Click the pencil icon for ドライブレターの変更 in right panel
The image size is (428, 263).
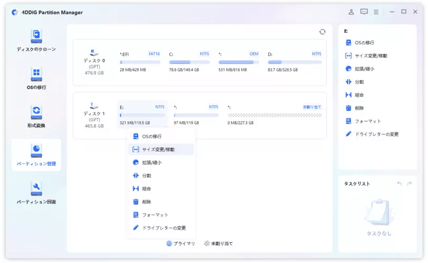click(x=349, y=134)
